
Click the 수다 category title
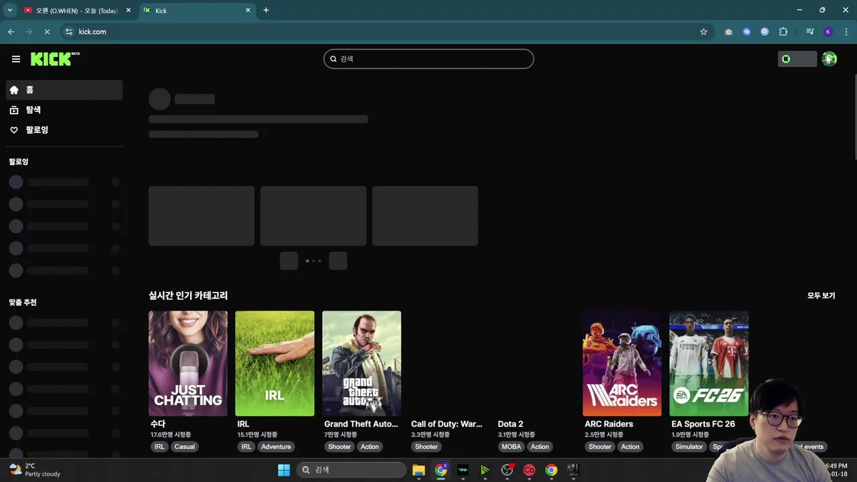coord(158,424)
